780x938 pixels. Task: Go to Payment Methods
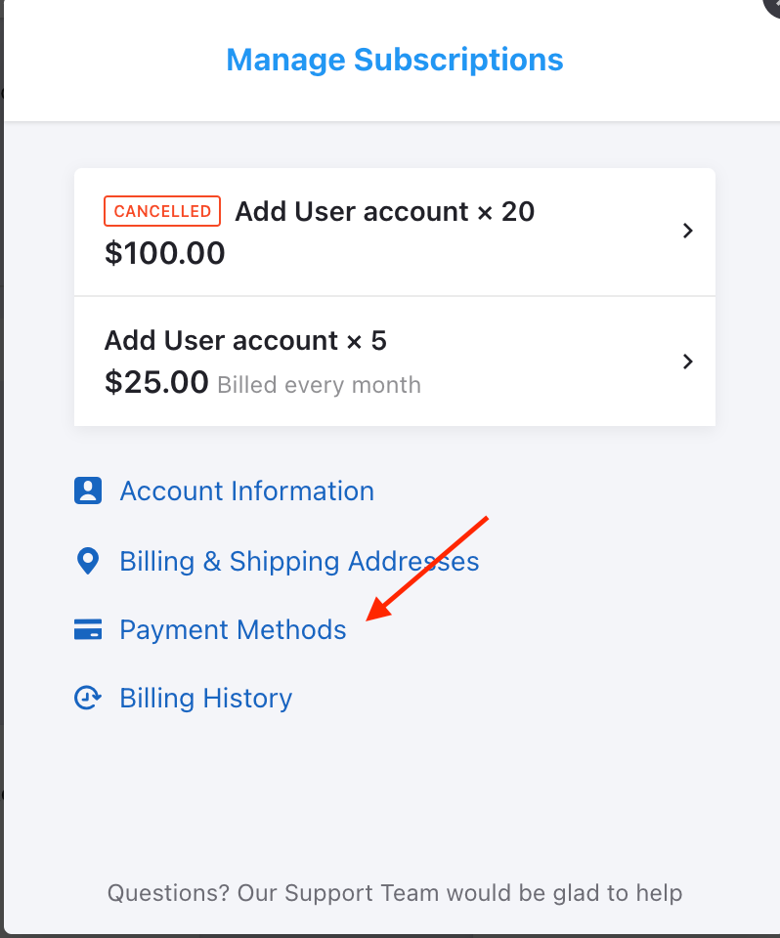[233, 630]
